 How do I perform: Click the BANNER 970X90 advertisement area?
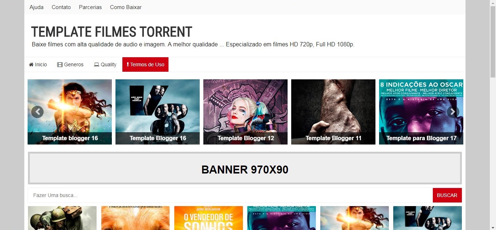point(245,168)
